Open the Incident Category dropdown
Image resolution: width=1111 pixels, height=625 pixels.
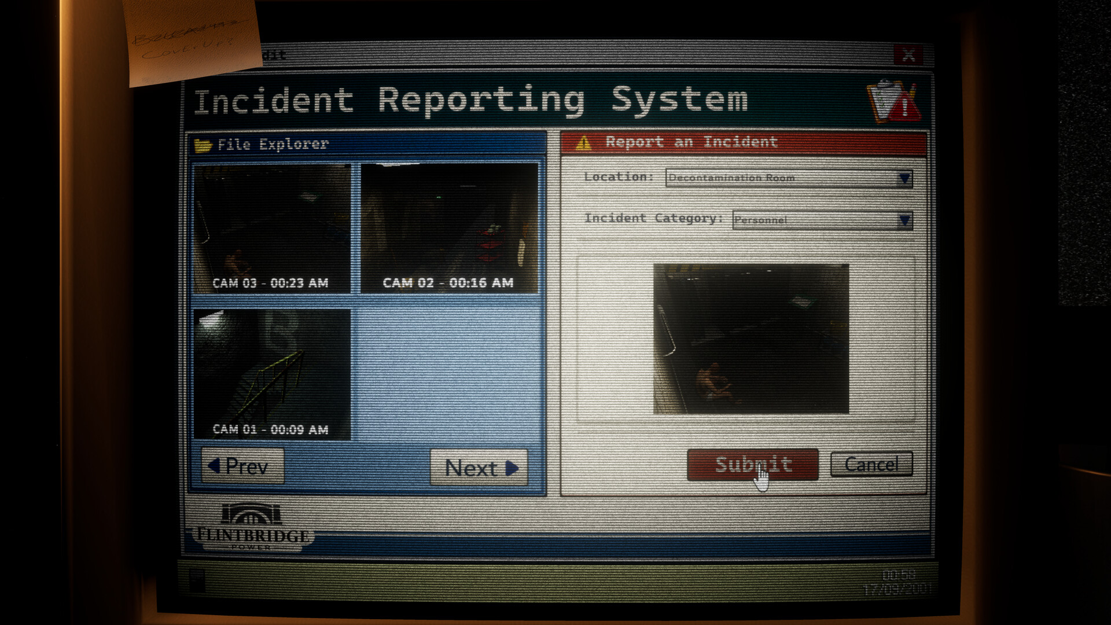click(904, 220)
